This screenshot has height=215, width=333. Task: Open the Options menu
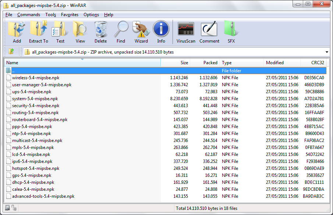tap(91, 15)
